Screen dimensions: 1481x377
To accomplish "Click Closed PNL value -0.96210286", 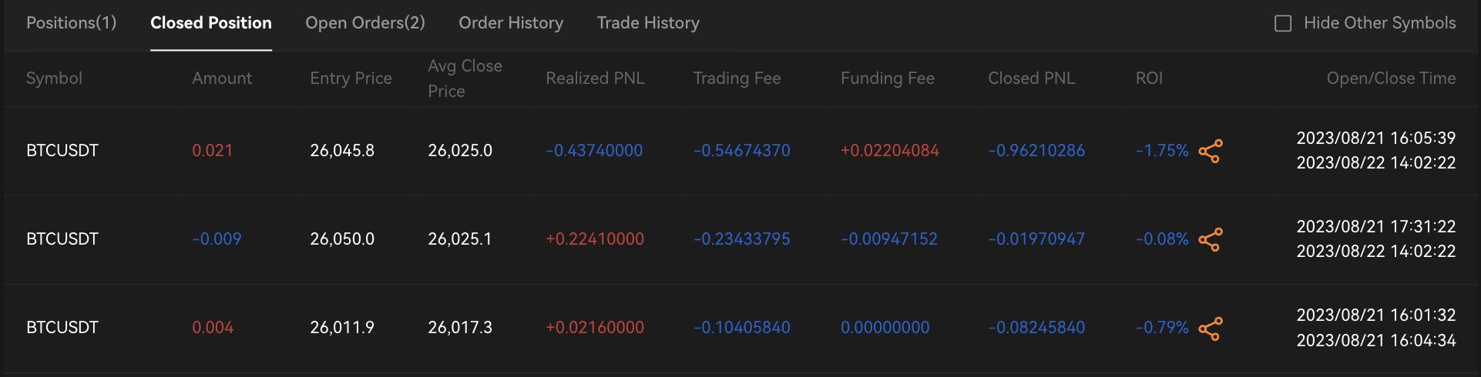I will pyautogui.click(x=1036, y=151).
